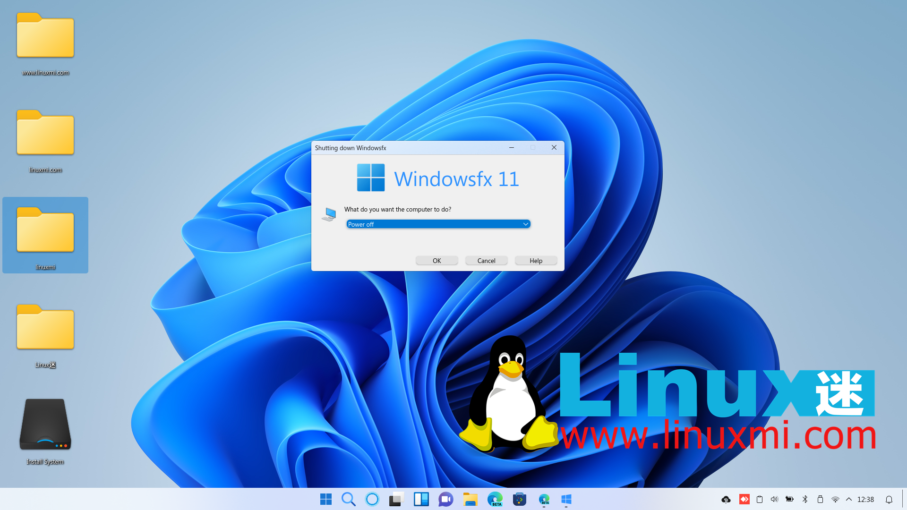Screen dimensions: 907x510
Task: Minimize the Shutting down Windowsfx dialog
Action: (x=512, y=148)
